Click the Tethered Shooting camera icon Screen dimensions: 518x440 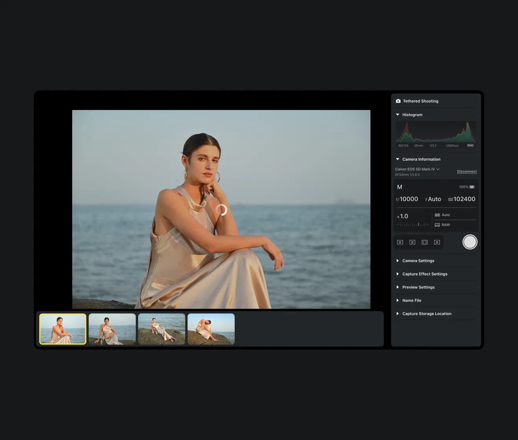click(x=398, y=101)
